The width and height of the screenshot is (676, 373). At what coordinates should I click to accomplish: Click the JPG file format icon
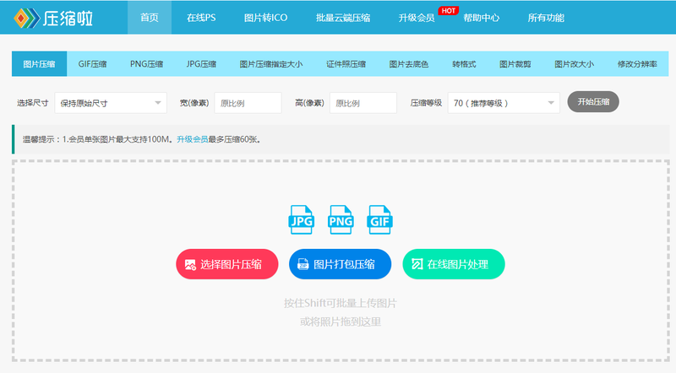click(301, 219)
